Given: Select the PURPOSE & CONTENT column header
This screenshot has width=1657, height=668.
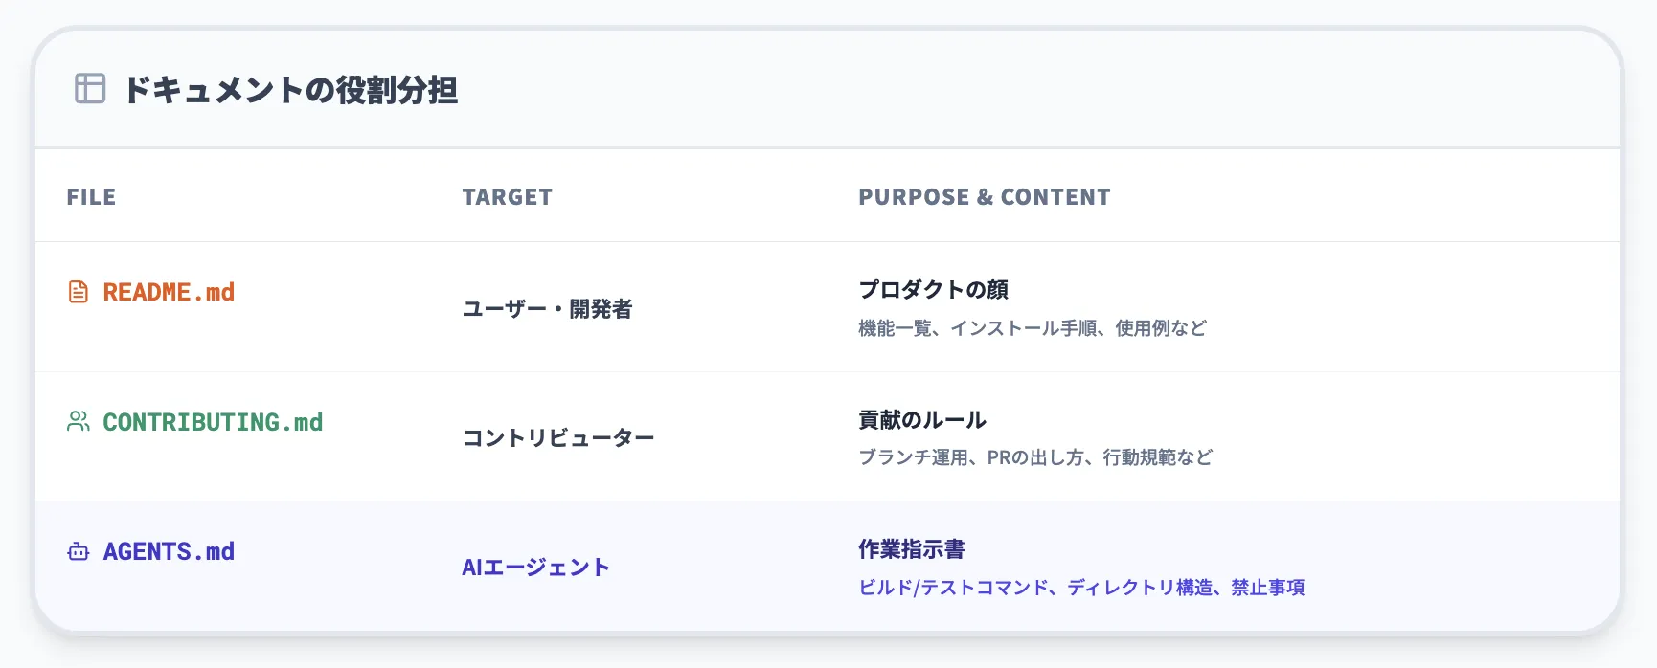Looking at the screenshot, I should pos(987,197).
